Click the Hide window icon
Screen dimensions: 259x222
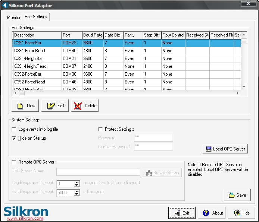tap(237, 213)
